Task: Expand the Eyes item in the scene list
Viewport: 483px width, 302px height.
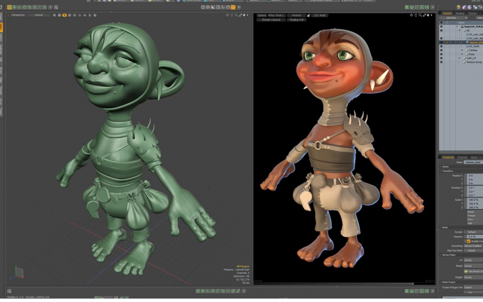Action: click(462, 54)
